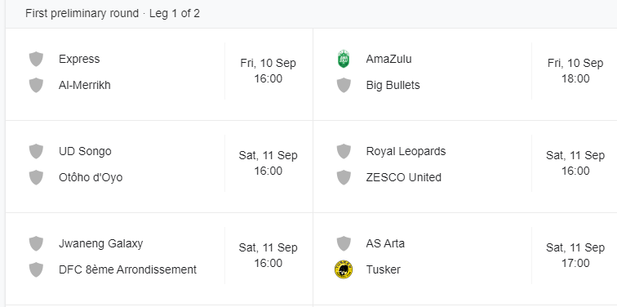Click the UD Songo shield icon
This screenshot has width=617, height=307.
click(x=36, y=151)
